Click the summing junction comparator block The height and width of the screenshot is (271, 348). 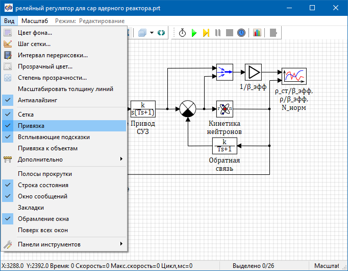coord(188,109)
